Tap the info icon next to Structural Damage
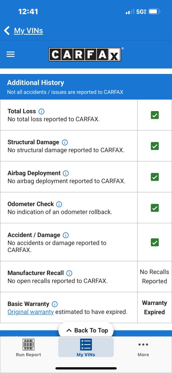Image resolution: width=172 pixels, height=373 pixels. [x=65, y=142]
